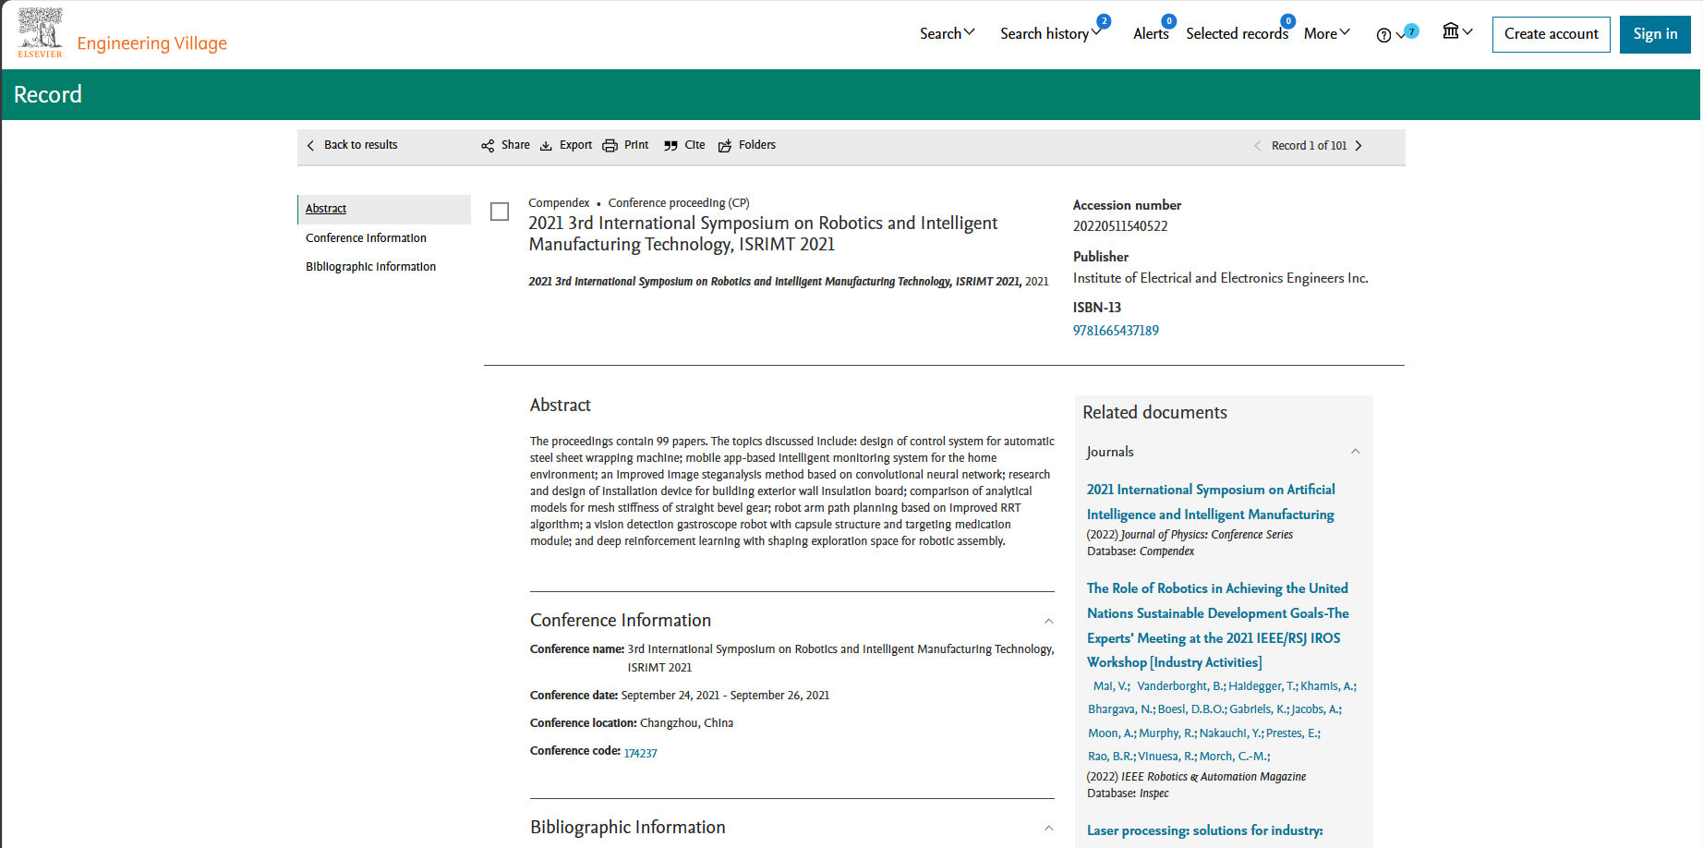Open The Role of Robotics article link
1703x848 pixels.
point(1217,625)
